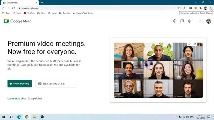This screenshot has height=120, width=214.
Task: Click the orange extension icon in toolbar
Action: pos(195,8)
